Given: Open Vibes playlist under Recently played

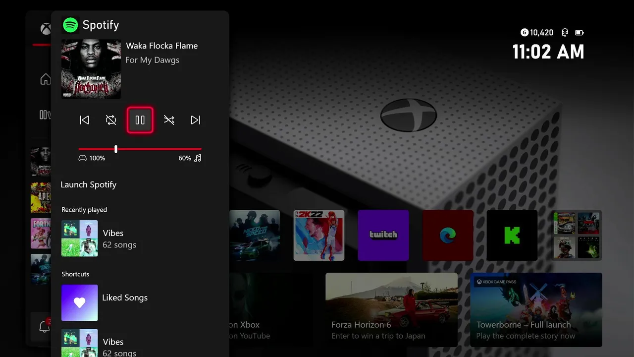Looking at the screenshot, I should click(140, 238).
